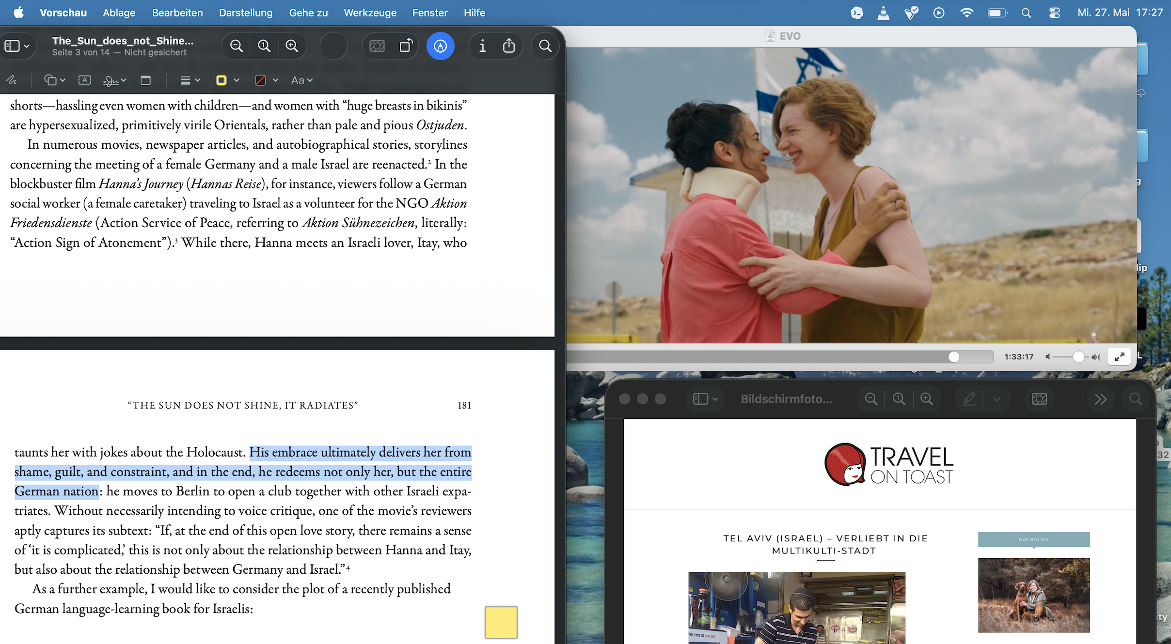Select the text box tool in markup bar

coord(85,80)
